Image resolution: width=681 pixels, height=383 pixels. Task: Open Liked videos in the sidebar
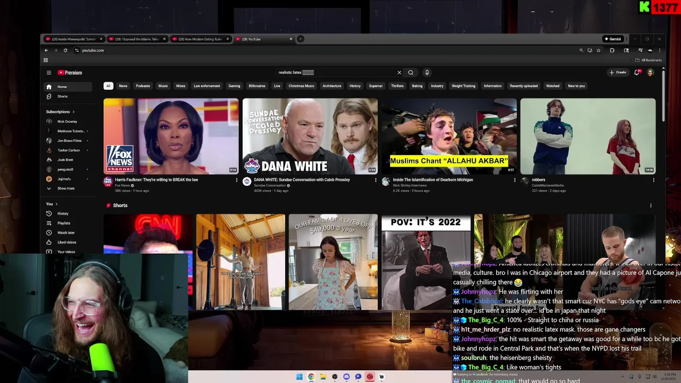tap(69, 242)
